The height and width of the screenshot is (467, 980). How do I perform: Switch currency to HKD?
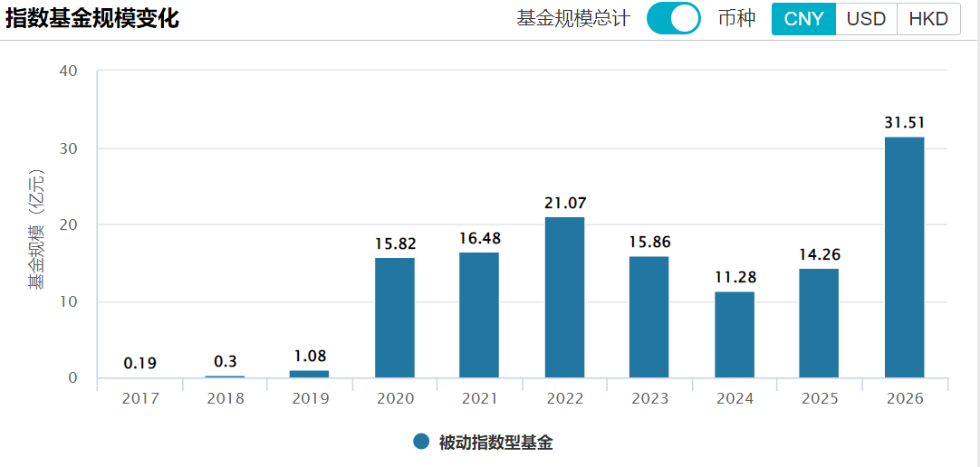tap(928, 19)
